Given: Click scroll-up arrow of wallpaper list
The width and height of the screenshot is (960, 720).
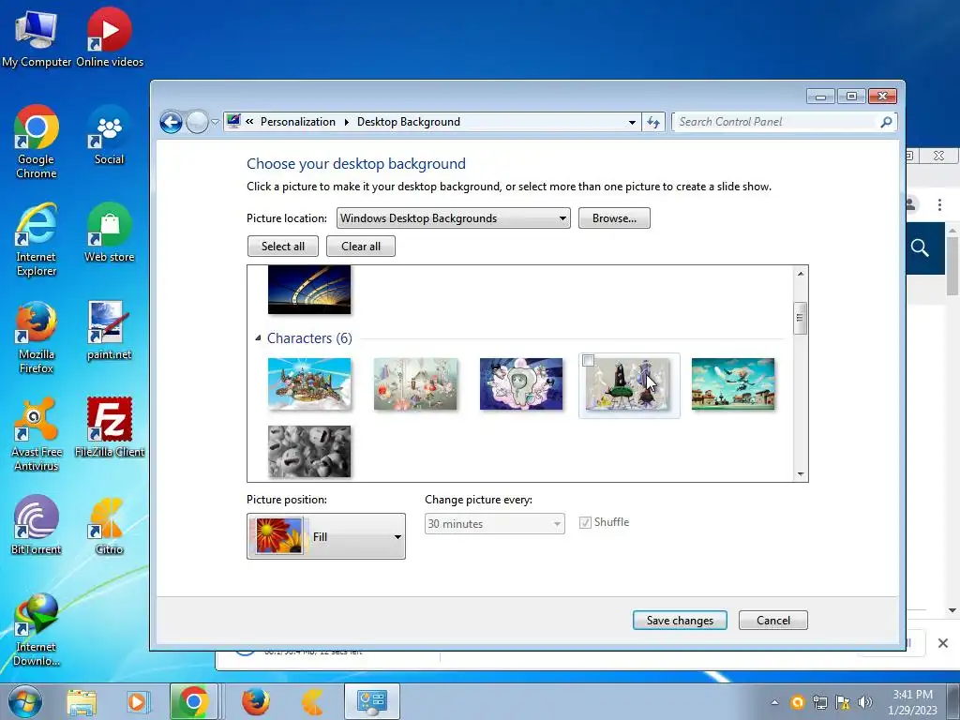Looking at the screenshot, I should (x=801, y=273).
